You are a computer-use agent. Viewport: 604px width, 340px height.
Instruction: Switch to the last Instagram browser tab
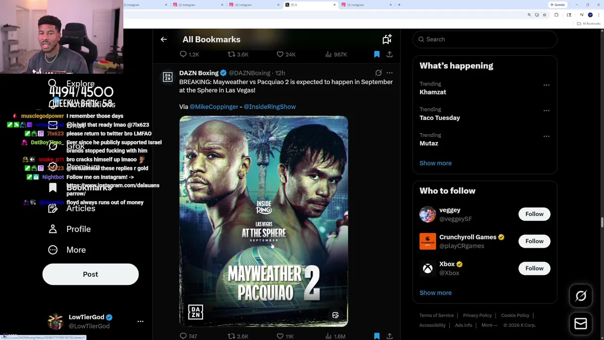pos(366,5)
